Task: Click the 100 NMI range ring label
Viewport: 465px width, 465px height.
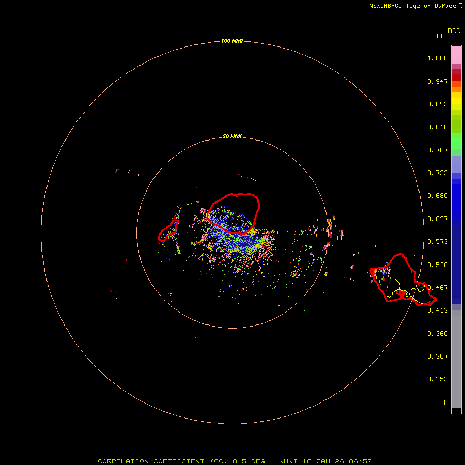Action: tap(232, 41)
